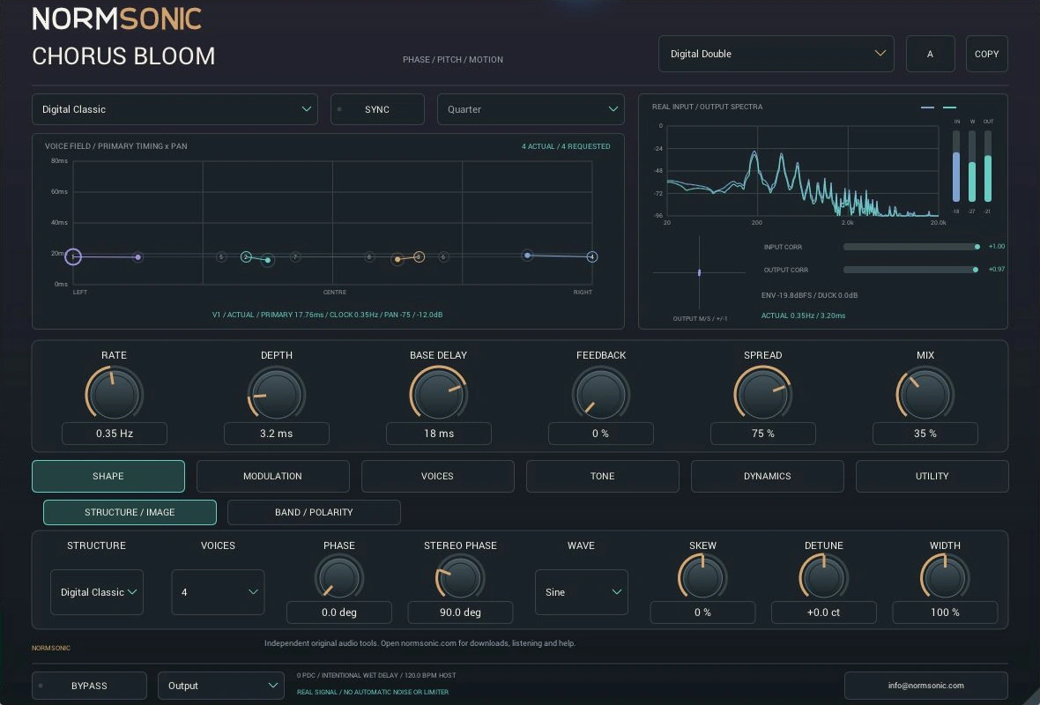Click the 90.0 deg stereo phase field

click(x=460, y=612)
